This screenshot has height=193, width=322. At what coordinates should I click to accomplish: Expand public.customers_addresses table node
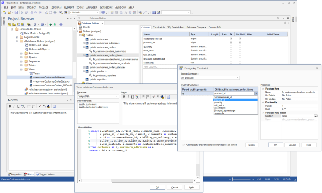84,43
